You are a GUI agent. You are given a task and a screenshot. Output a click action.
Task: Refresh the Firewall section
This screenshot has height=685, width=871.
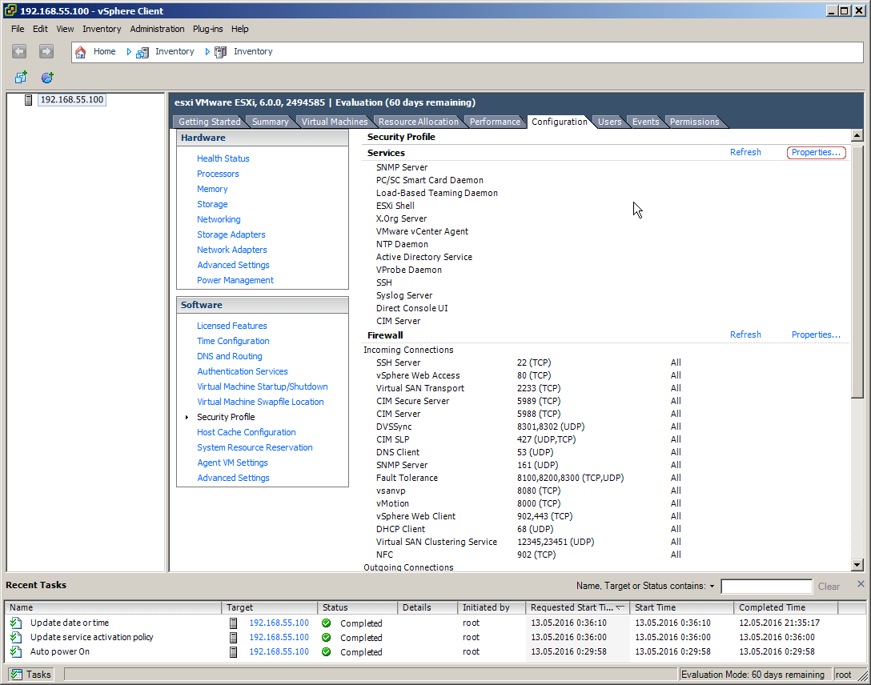[745, 334]
